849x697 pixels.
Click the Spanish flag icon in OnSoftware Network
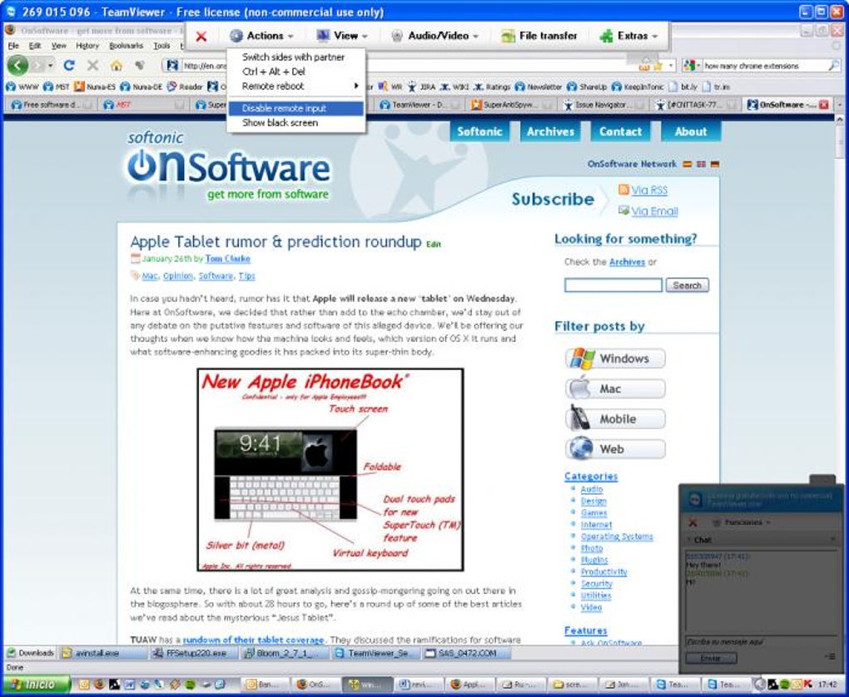click(687, 164)
